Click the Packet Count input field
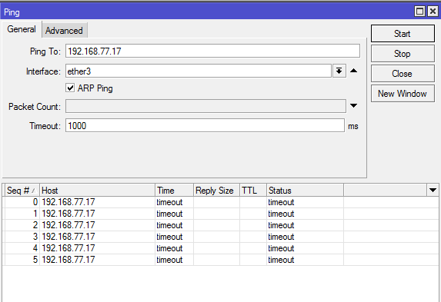 coord(205,106)
